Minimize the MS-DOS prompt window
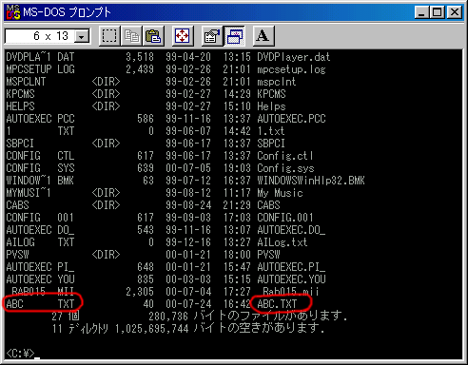This screenshot has width=468, height=365. coord(421,12)
